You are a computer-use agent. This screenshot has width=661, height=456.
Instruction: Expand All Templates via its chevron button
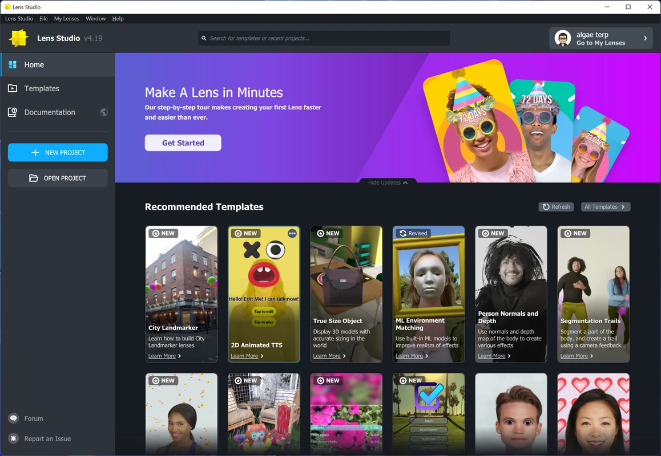(606, 207)
